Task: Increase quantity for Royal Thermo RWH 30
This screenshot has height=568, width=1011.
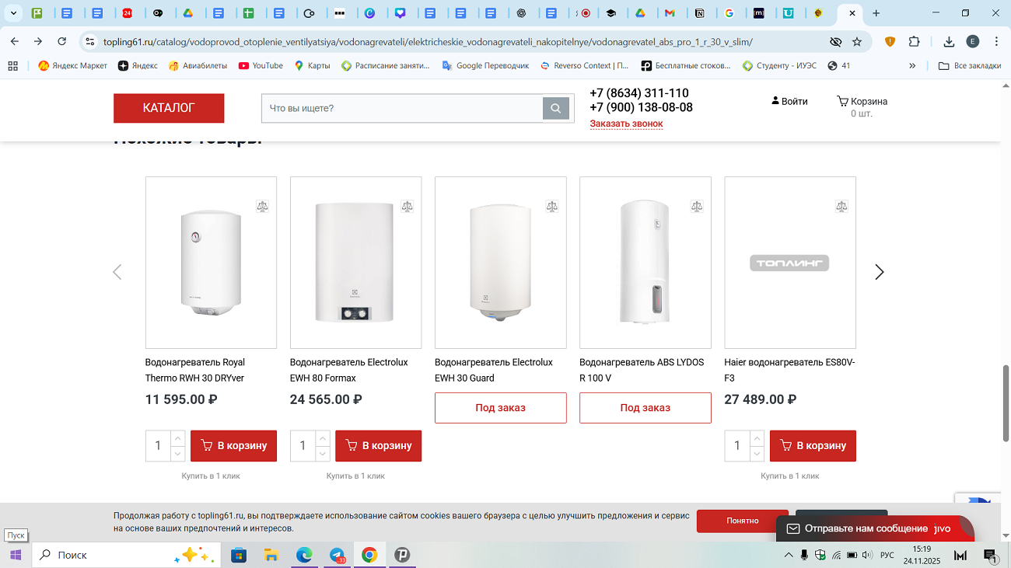Action: coord(177,439)
